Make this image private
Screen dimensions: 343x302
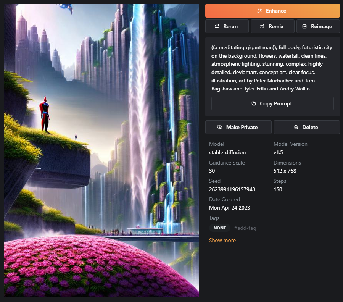click(x=238, y=127)
